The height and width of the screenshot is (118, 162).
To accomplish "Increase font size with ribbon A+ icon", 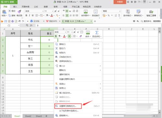I will tap(56, 11).
